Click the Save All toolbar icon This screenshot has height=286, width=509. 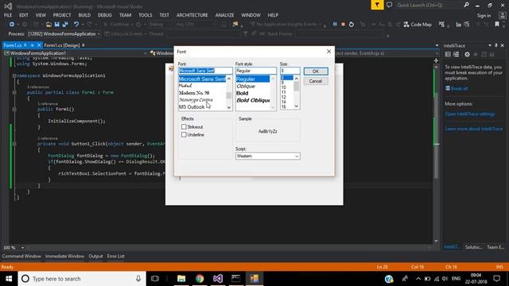(65, 25)
